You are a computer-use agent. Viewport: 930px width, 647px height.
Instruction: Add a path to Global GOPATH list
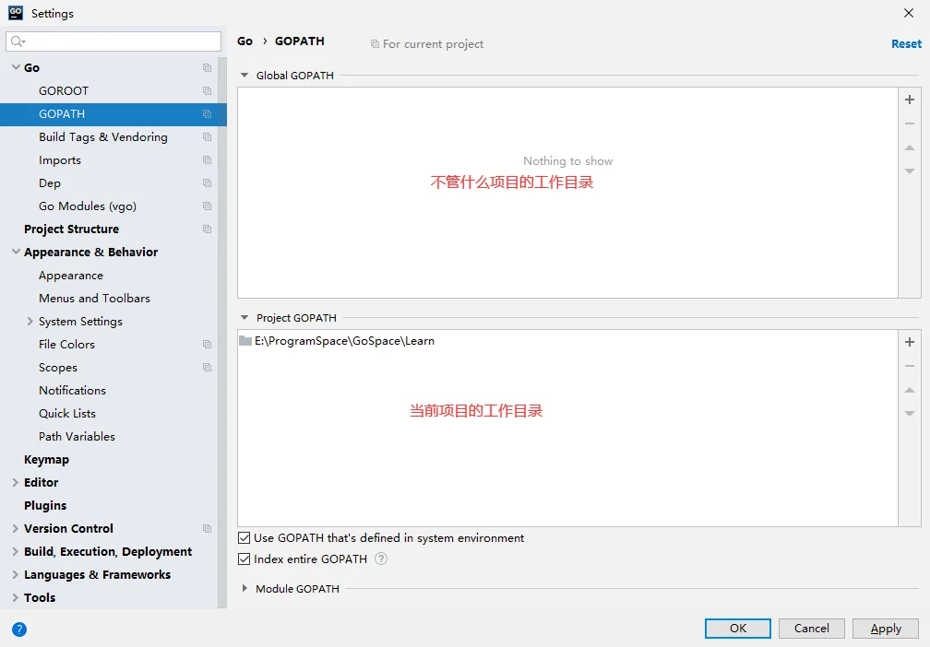tap(910, 100)
